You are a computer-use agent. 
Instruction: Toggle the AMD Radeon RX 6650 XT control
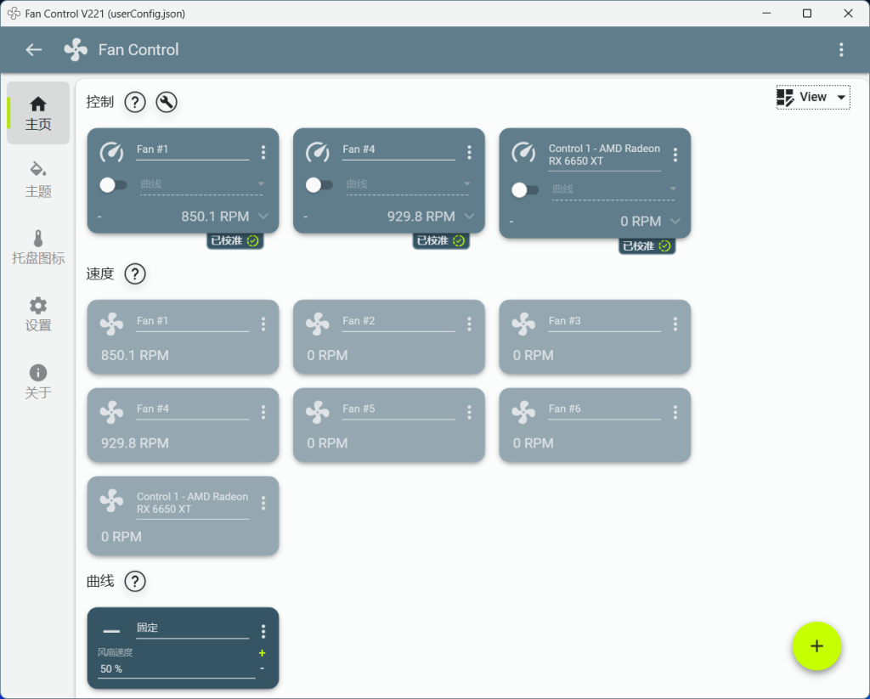click(524, 189)
